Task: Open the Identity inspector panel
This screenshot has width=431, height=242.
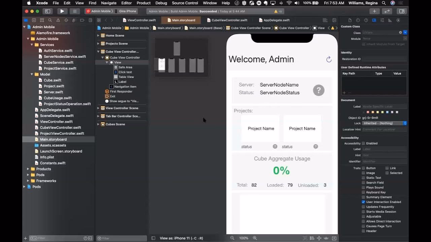Action: coord(374,20)
